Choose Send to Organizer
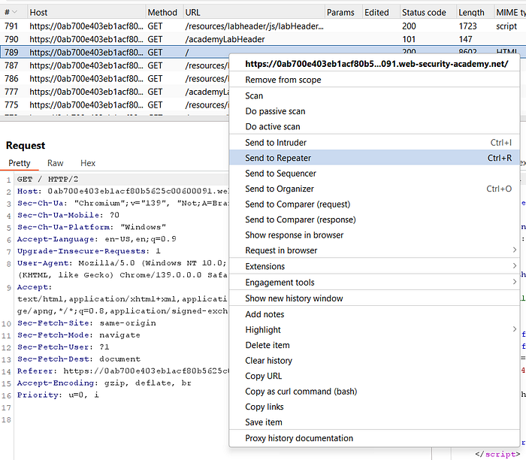Image resolution: width=526 pixels, height=460 pixels. pyautogui.click(x=374, y=189)
